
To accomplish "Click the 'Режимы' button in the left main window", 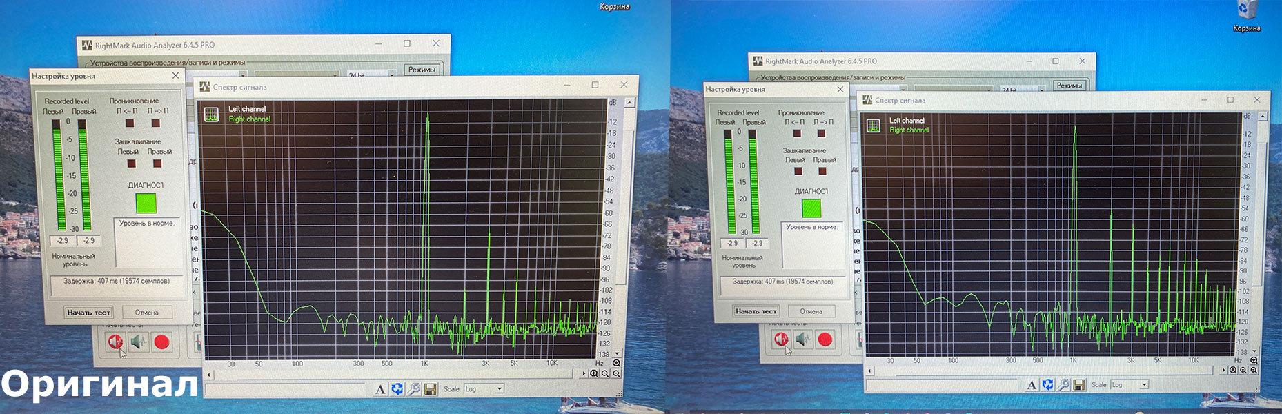I will (421, 70).
